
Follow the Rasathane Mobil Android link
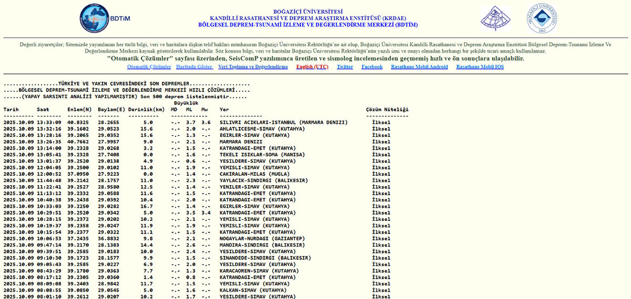(x=419, y=67)
